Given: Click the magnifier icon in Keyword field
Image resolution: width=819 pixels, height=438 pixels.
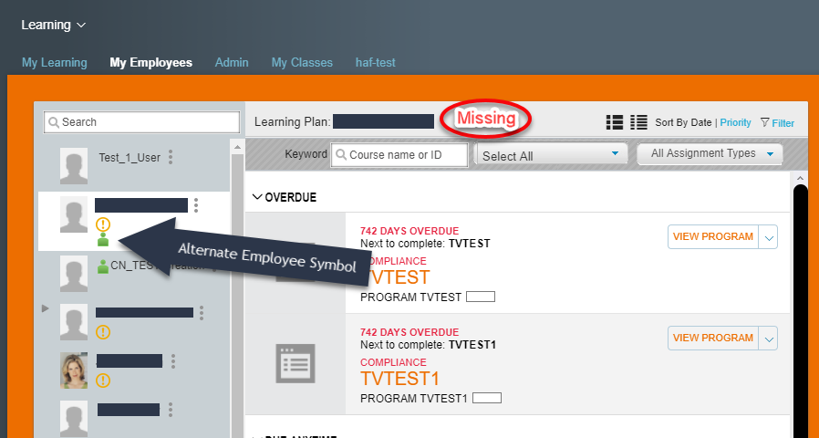Looking at the screenshot, I should (341, 155).
